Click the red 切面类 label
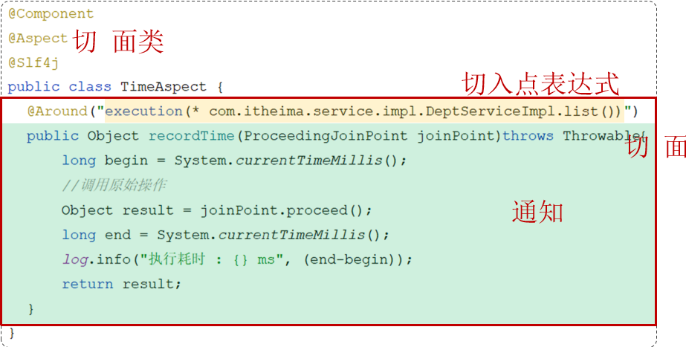The image size is (686, 347). coord(118,42)
